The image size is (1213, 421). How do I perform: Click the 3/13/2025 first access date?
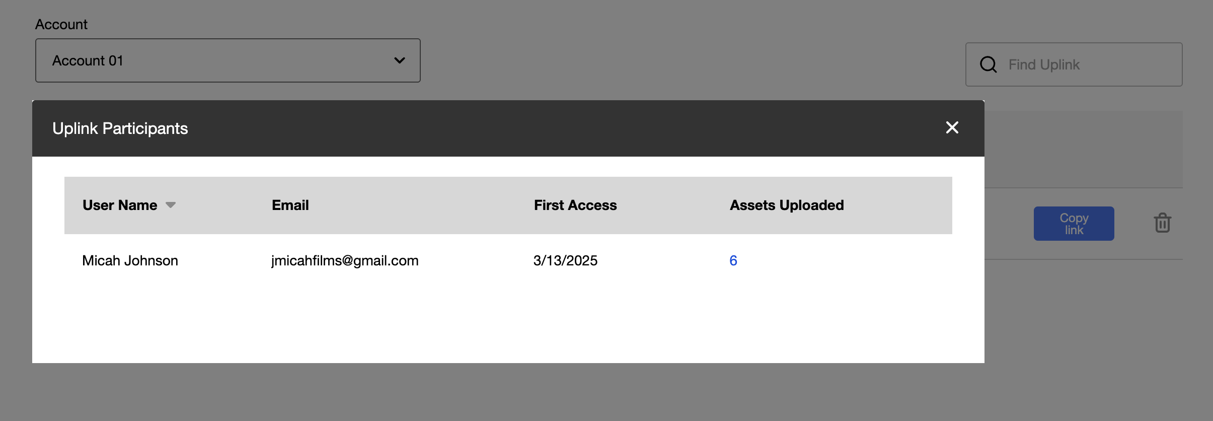565,260
